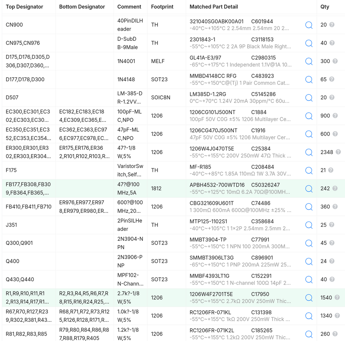This screenshot has height=341, width=345.
Task: Click the Qty column header
Action: point(324,7)
